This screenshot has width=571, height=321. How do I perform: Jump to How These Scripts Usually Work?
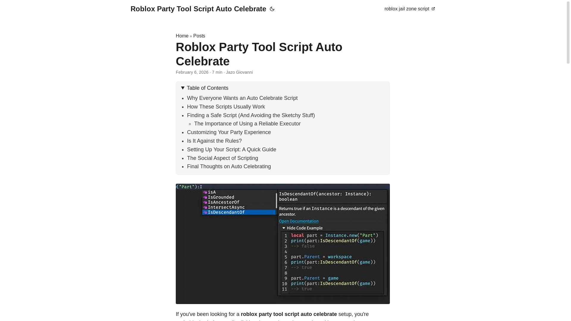(x=226, y=107)
